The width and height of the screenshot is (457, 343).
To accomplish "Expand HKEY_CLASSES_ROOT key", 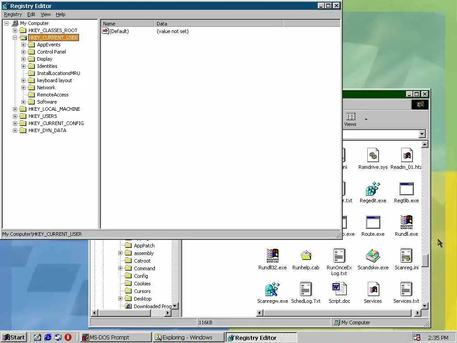I will 15,30.
